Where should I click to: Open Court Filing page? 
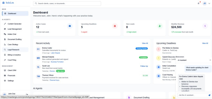(15, 60)
